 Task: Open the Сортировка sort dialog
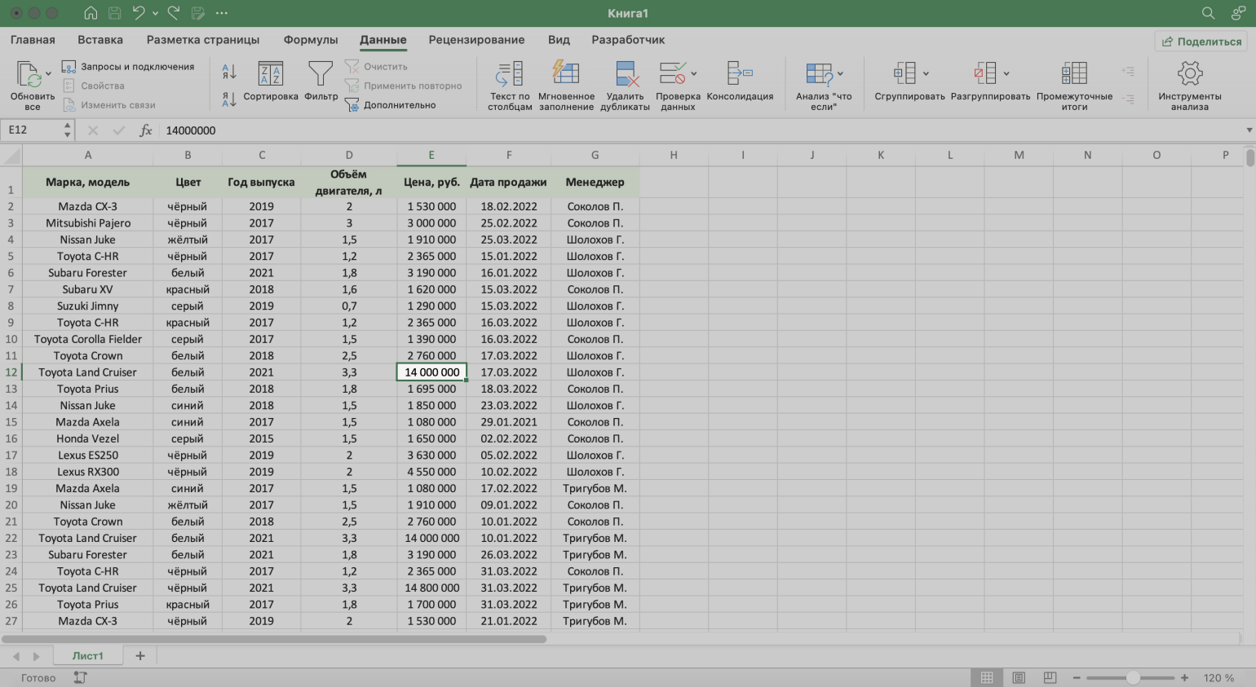click(270, 81)
